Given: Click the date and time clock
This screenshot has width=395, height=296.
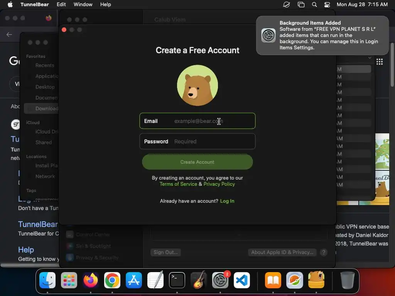Looking at the screenshot, I should [362, 5].
